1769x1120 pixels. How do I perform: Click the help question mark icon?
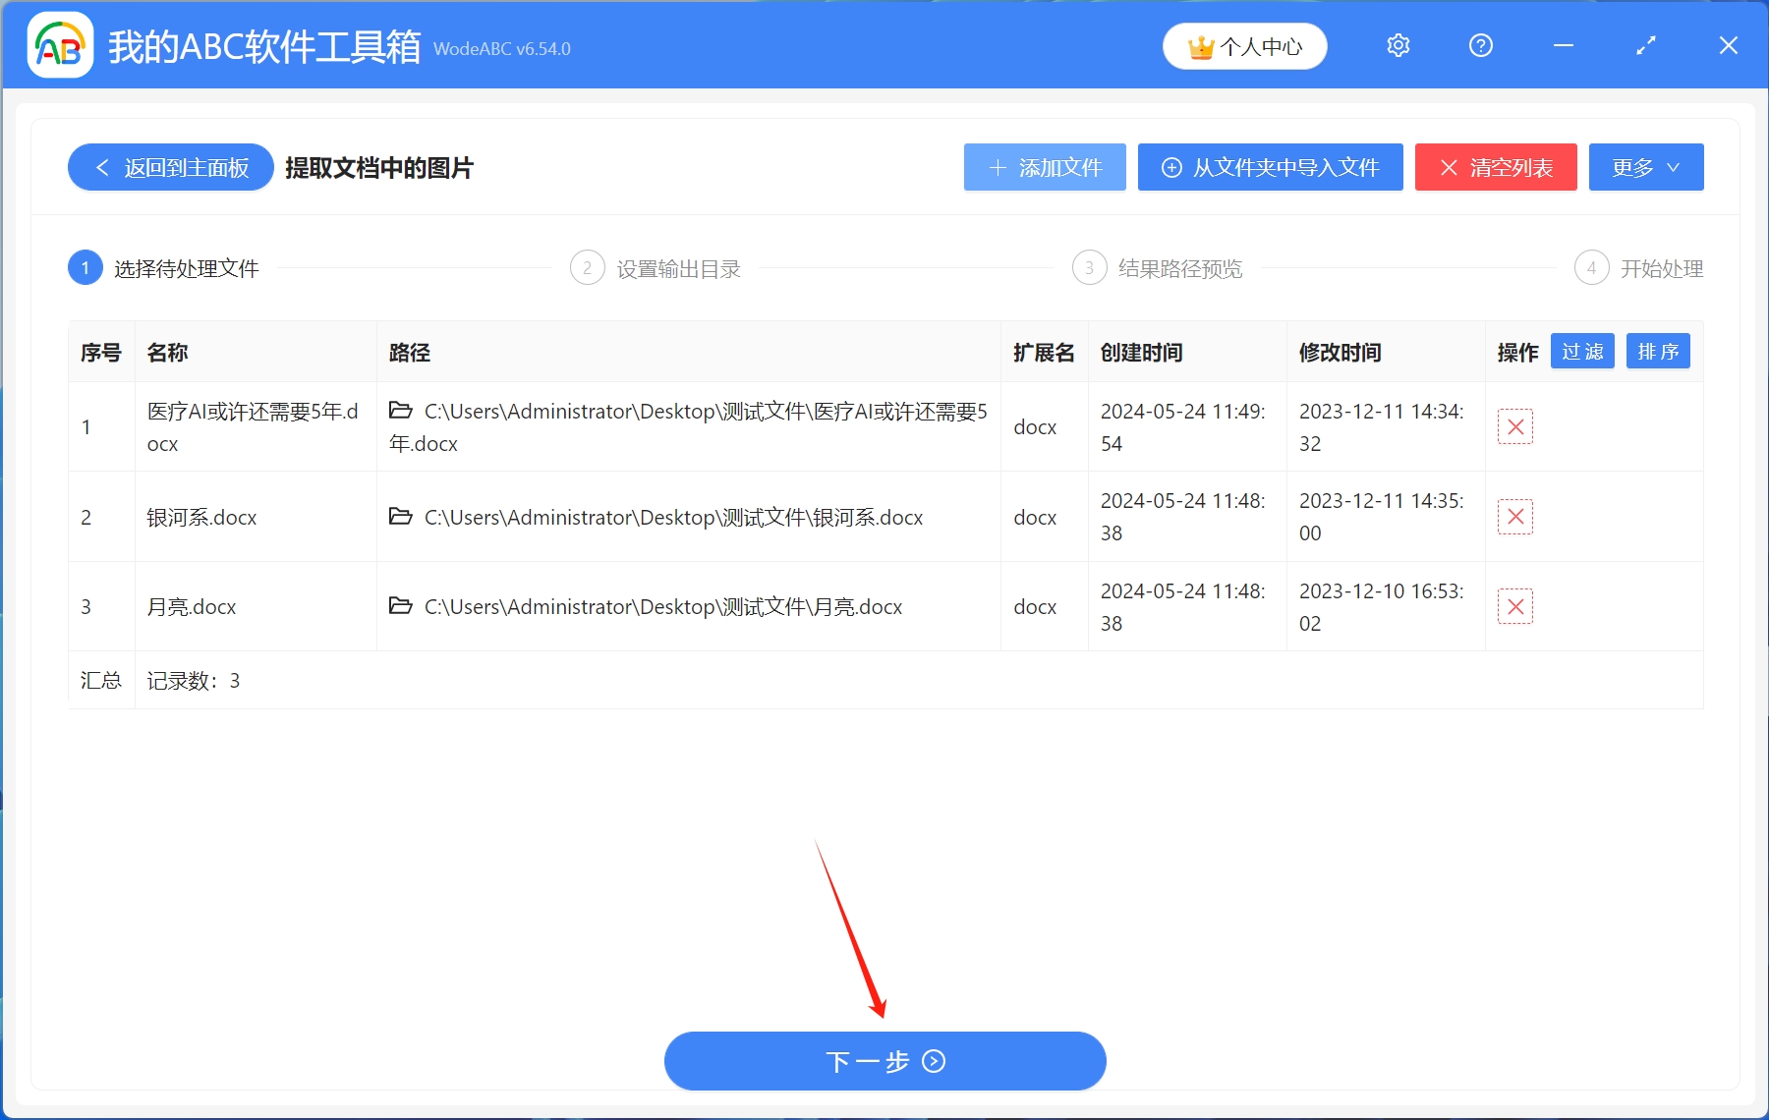pos(1480,45)
